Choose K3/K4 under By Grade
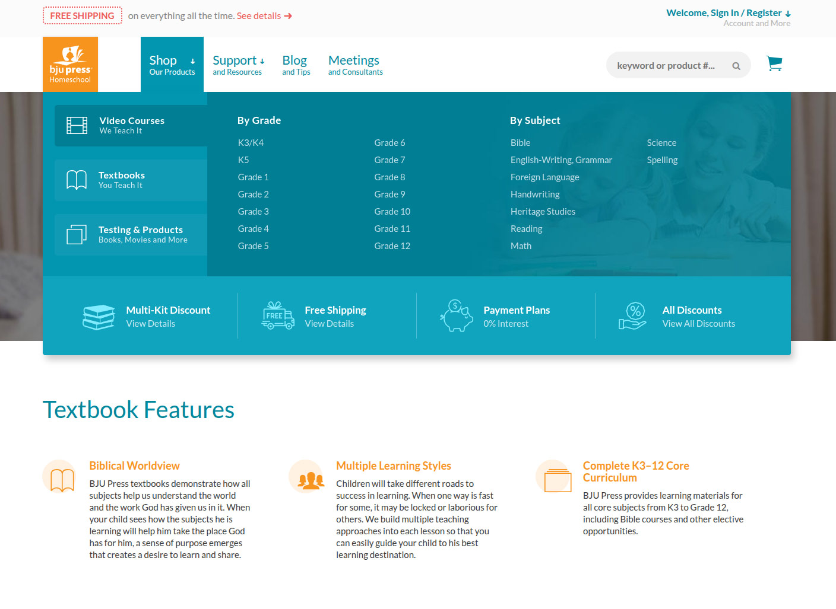836x609 pixels. pyautogui.click(x=251, y=143)
